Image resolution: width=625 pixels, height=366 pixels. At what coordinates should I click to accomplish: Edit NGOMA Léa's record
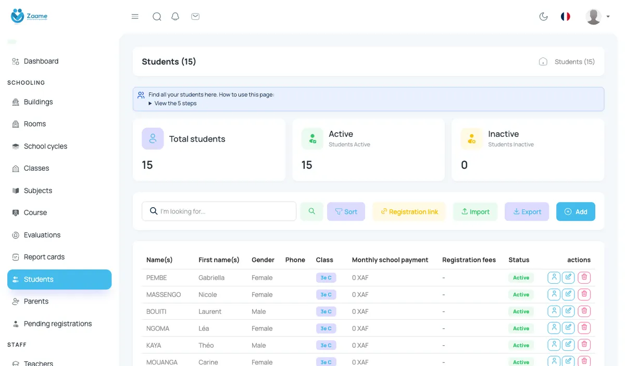click(x=568, y=328)
